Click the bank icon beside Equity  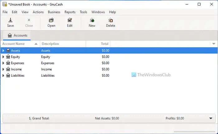click(x=8, y=57)
